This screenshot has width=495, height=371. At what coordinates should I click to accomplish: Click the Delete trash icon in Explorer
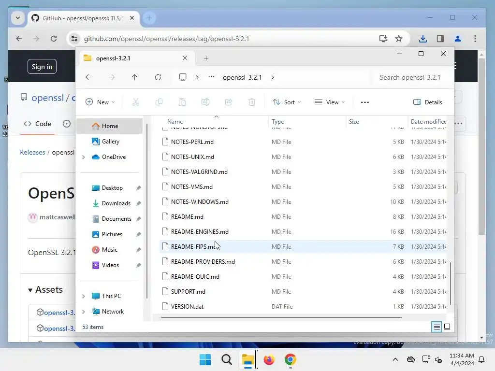point(251,102)
